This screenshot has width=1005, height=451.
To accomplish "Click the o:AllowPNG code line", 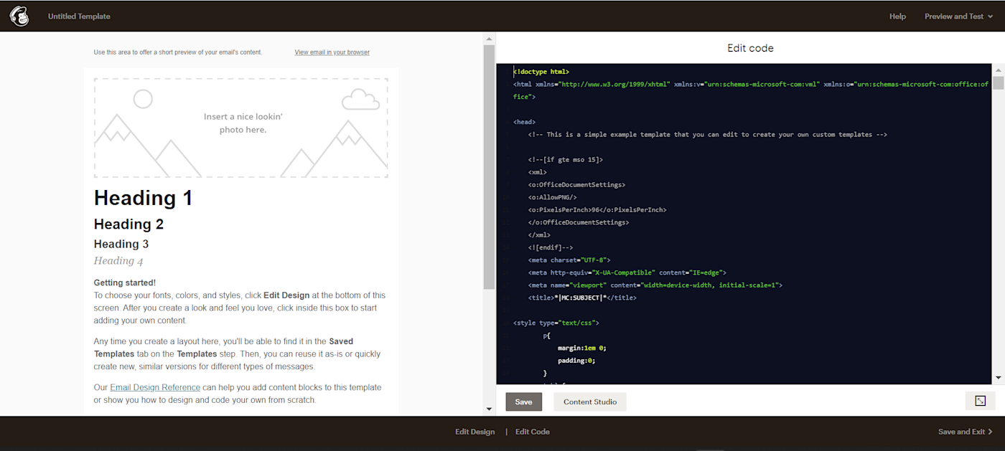I will click(x=553, y=197).
